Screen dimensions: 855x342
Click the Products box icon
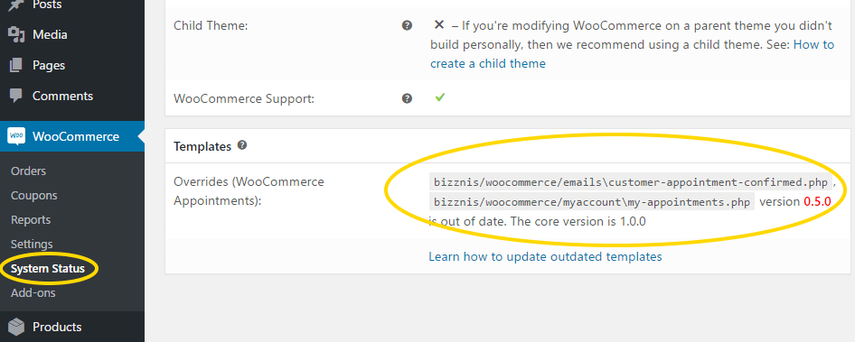coord(16,327)
